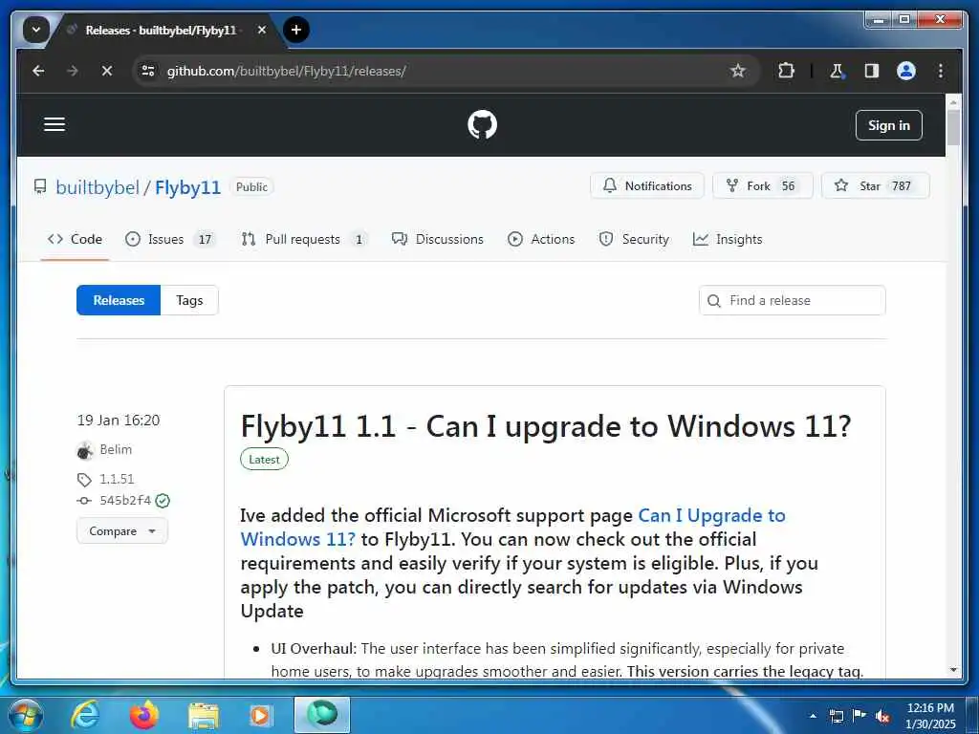The width and height of the screenshot is (979, 734).
Task: Go back to the previous page
Action: (x=38, y=71)
